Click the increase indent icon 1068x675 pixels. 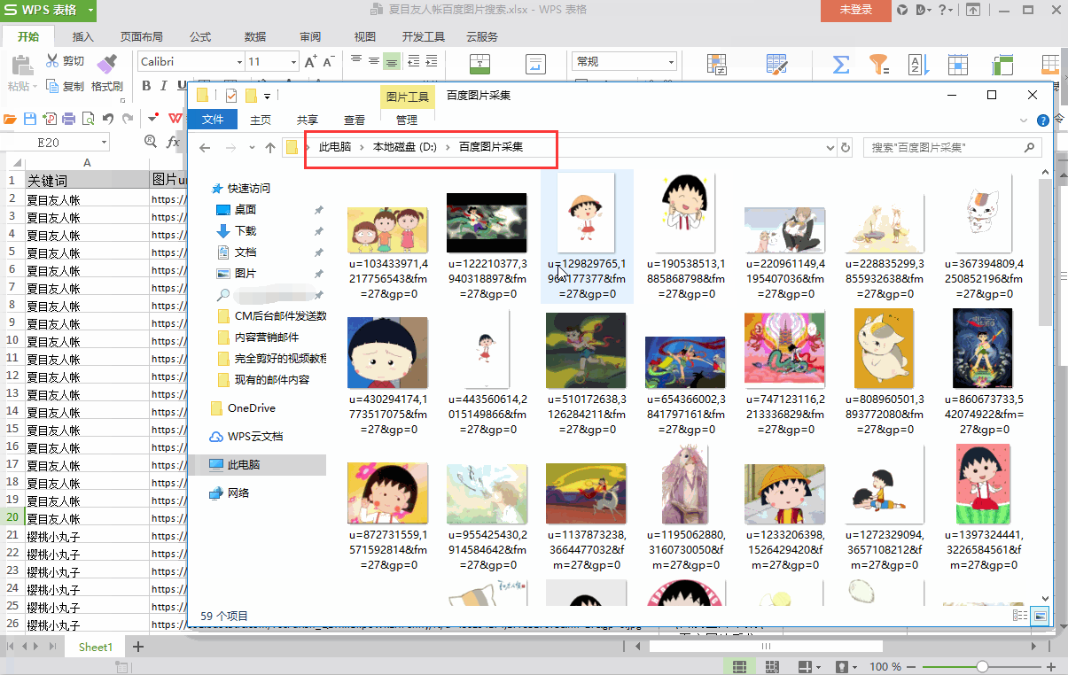tap(432, 62)
